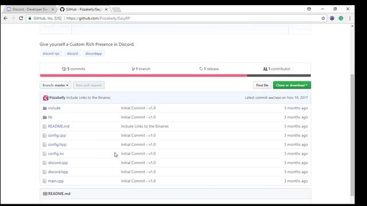Click the secure padlock icon in address bar
The image size is (367, 206).
pos(30,18)
